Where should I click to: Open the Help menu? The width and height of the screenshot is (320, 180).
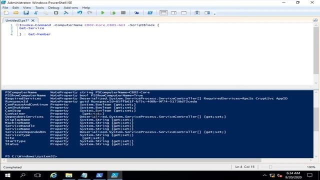click(86, 7)
